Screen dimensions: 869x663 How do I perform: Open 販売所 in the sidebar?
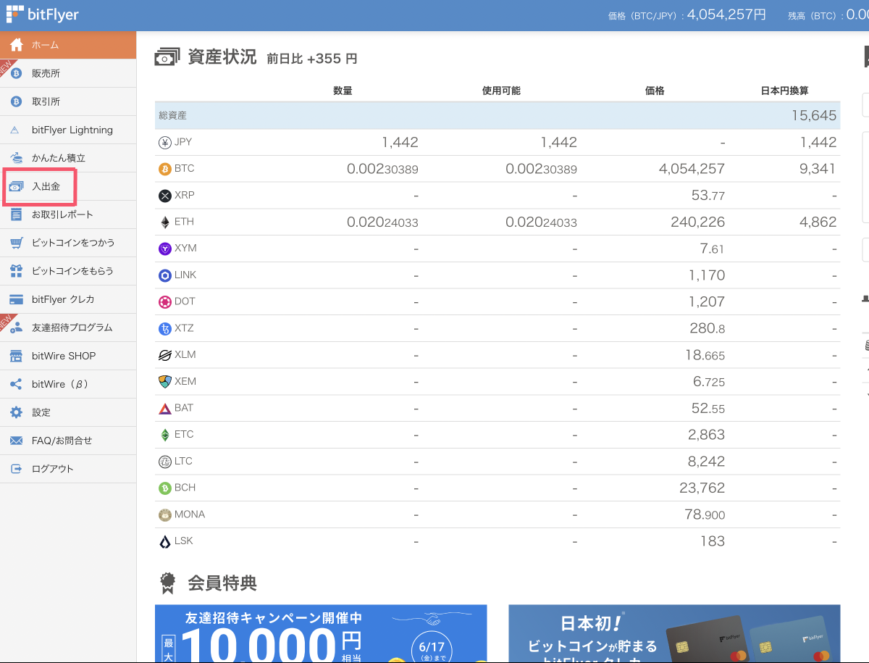pyautogui.click(x=68, y=73)
